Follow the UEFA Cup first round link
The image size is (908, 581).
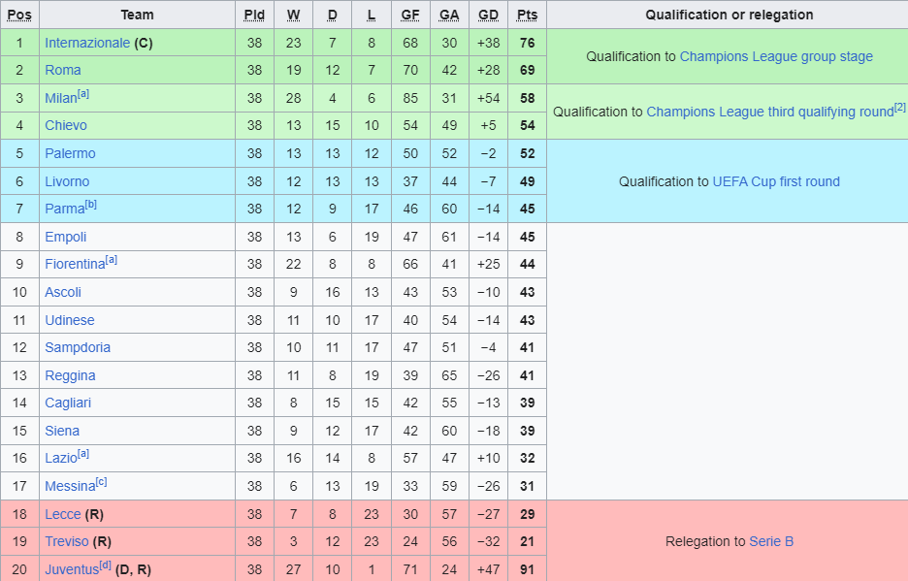click(776, 181)
